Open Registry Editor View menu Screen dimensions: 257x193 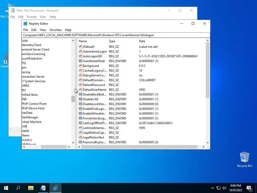pos(43,30)
